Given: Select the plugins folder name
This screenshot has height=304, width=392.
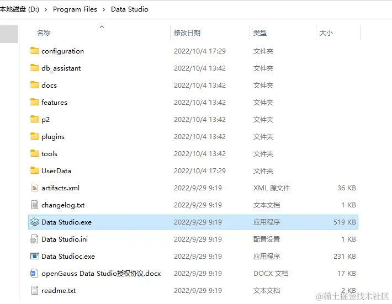Looking at the screenshot, I should [x=53, y=137].
